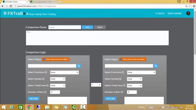Click the left Number of Bars field
Image resolution: width=196 pixels, height=110 pixels.
click(55, 92)
